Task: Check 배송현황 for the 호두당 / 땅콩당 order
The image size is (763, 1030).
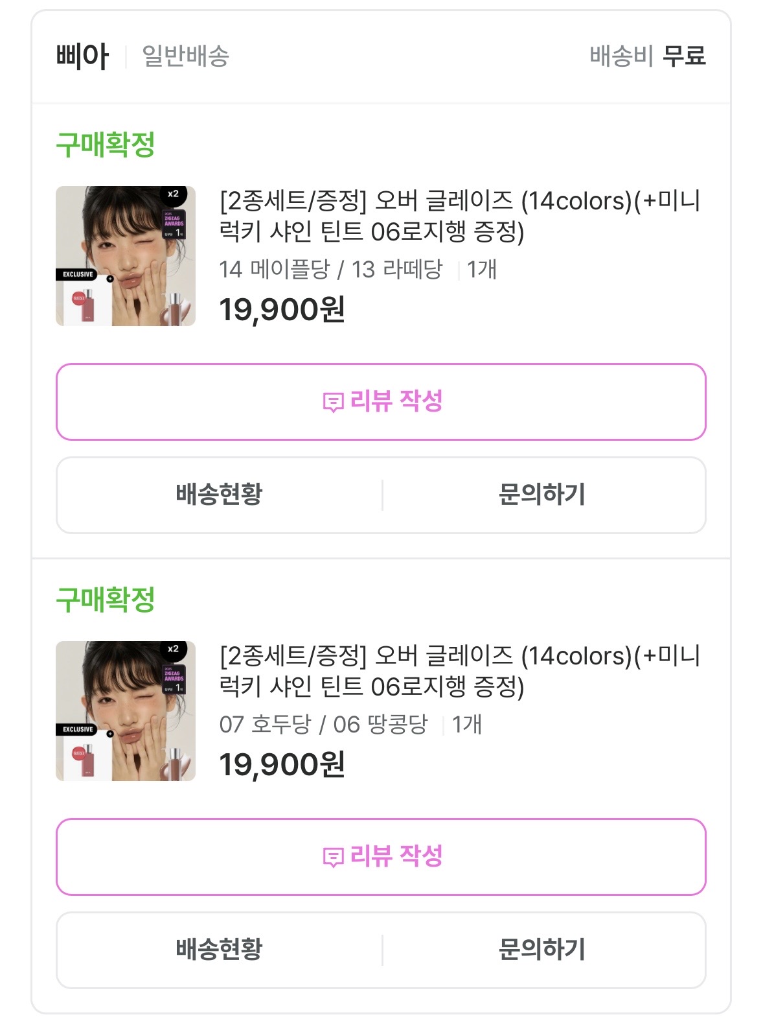Action: point(219,950)
